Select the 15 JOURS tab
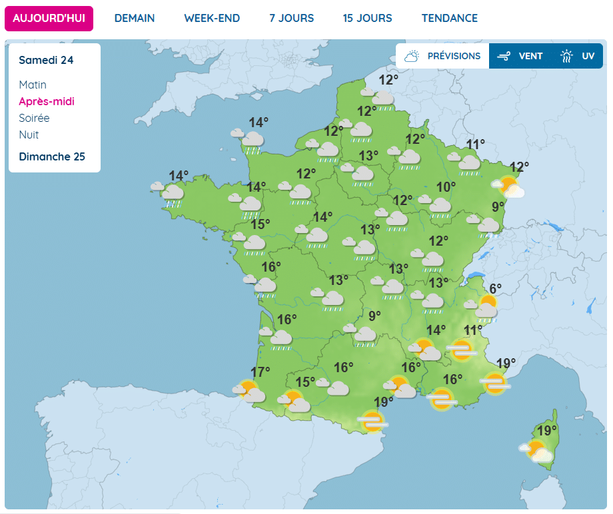Screen dimensions: 613x514 (x=368, y=19)
